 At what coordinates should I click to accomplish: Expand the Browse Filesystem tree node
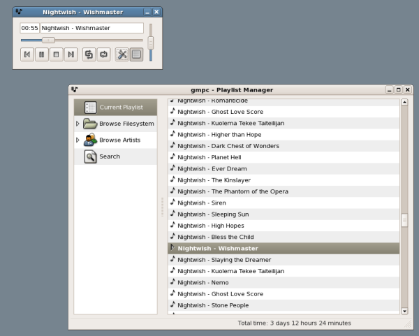click(78, 124)
